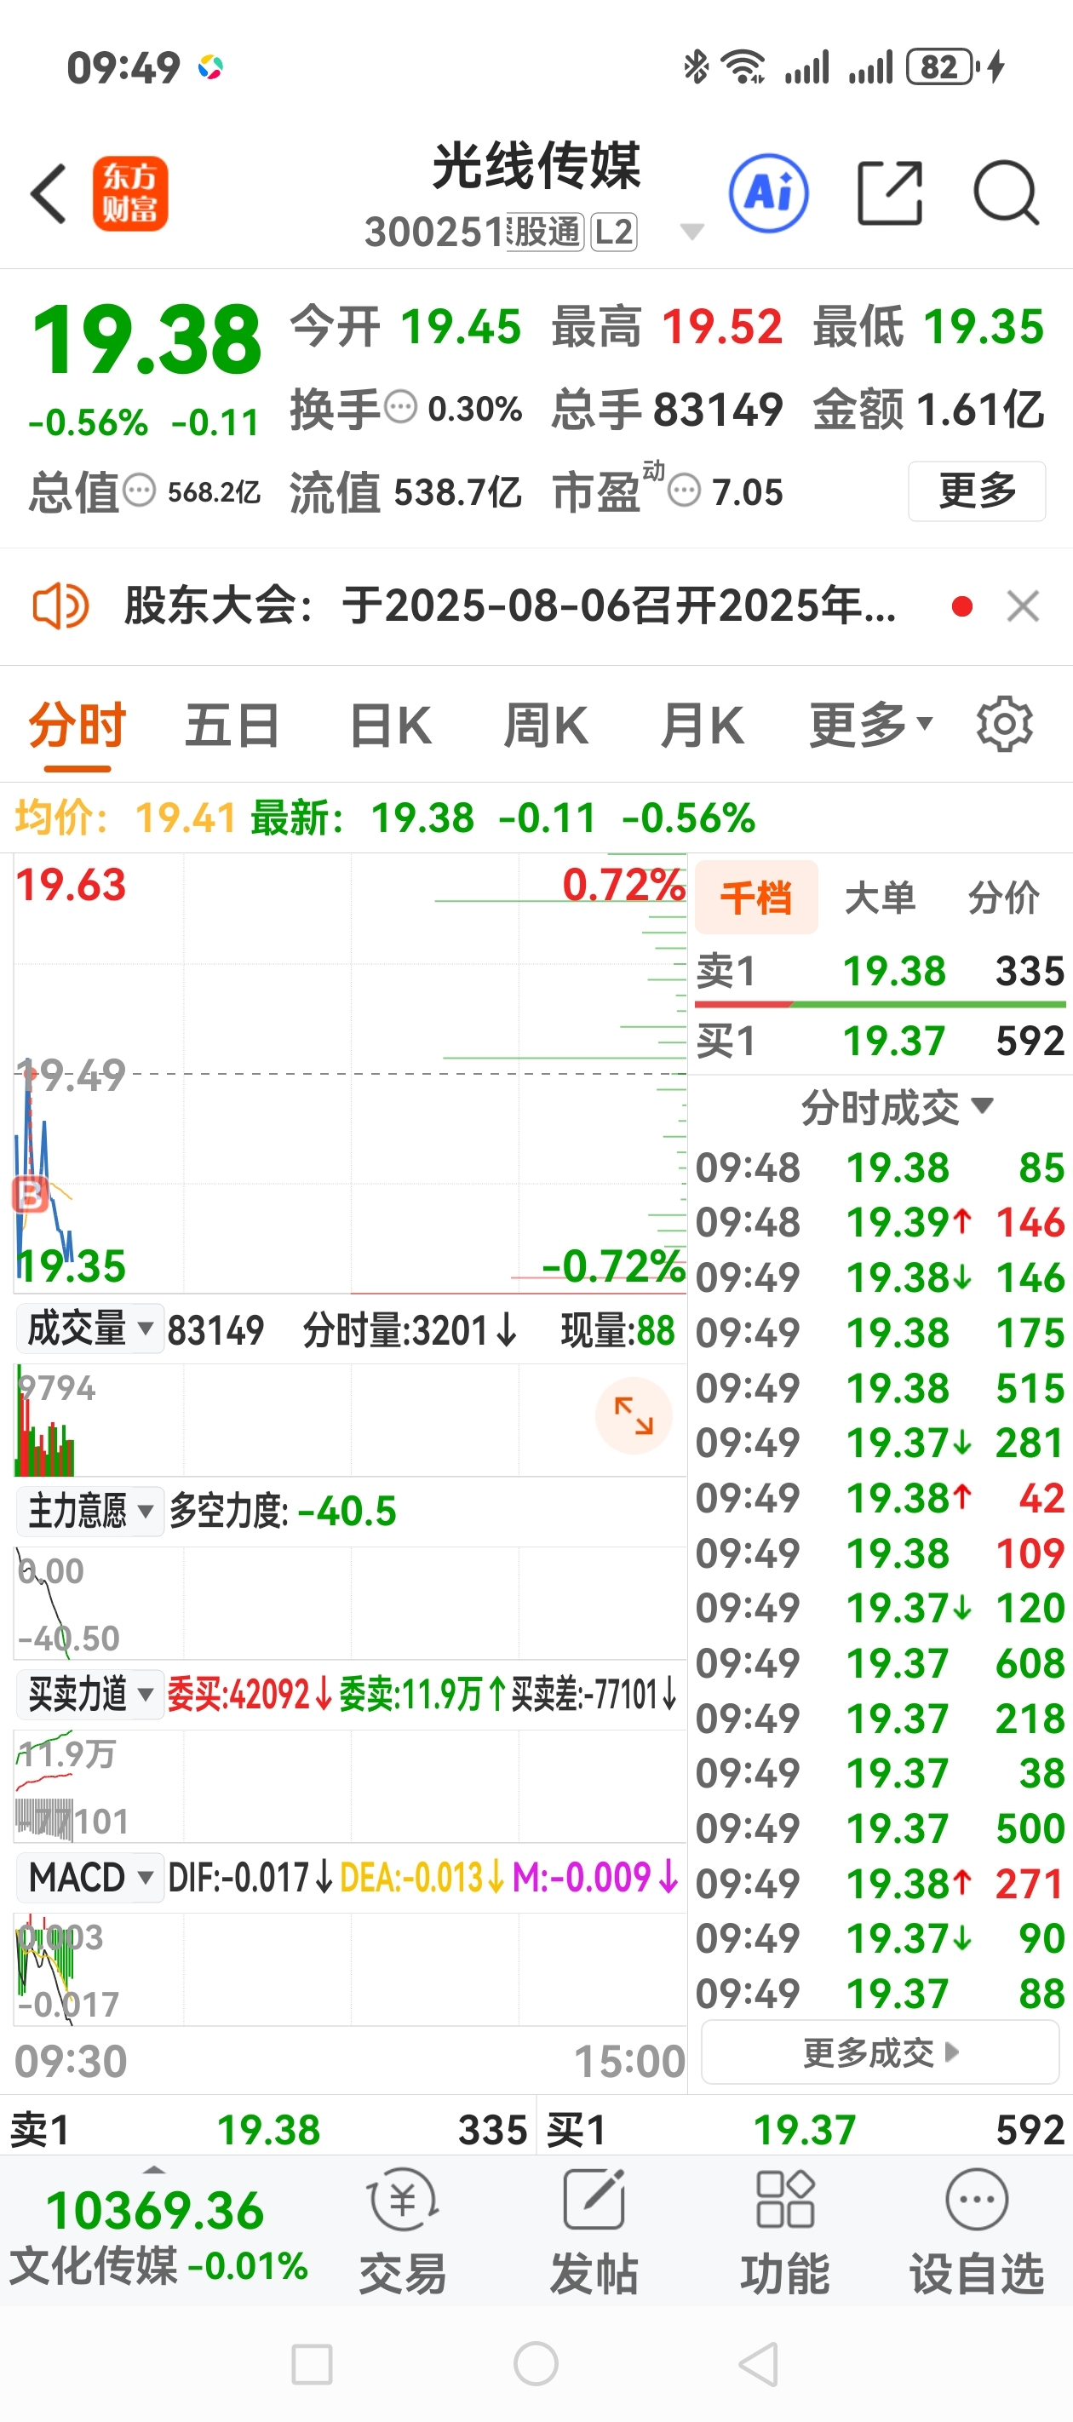Expand chart fullscreen arrows icon
The width and height of the screenshot is (1073, 2422).
click(x=634, y=1416)
